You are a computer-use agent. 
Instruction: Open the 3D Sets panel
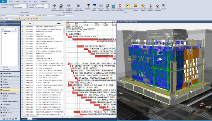pos(10,82)
